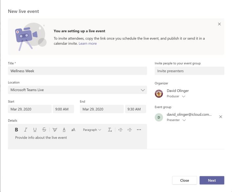
Task: Click the Next button
Action: pos(212,180)
